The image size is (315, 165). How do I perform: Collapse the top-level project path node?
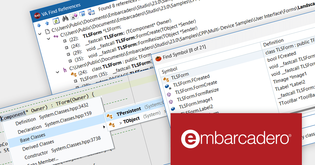coord(40,34)
